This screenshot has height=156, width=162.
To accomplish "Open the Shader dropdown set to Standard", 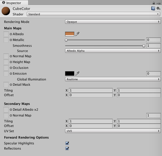I will click(x=93, y=14).
